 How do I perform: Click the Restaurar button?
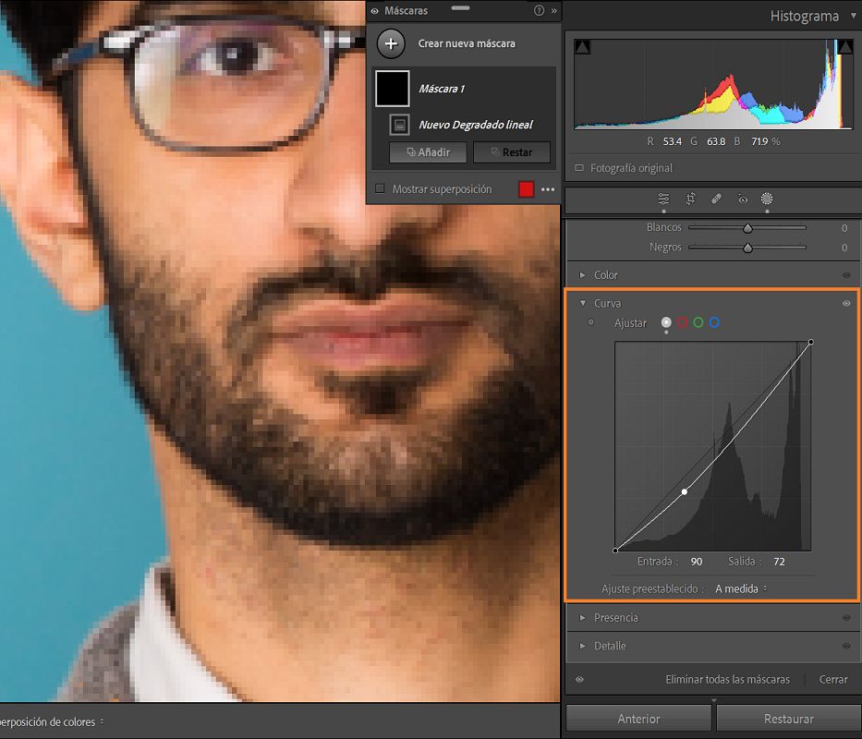tap(788, 719)
